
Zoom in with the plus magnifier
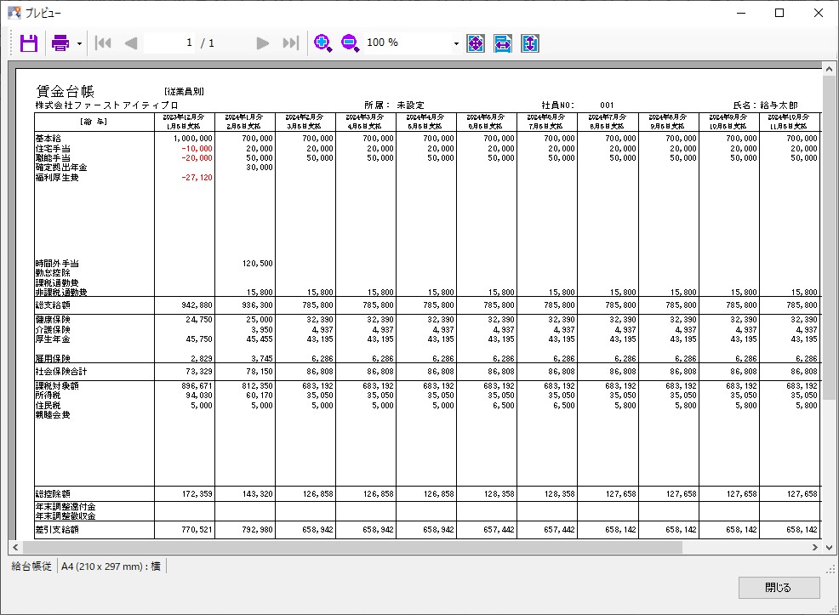(x=322, y=43)
